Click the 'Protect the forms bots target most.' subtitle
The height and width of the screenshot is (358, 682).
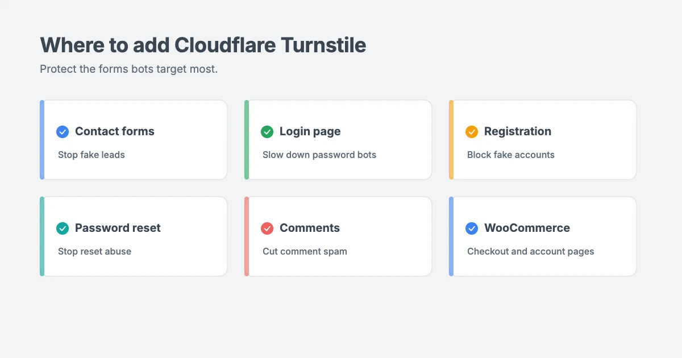click(129, 69)
